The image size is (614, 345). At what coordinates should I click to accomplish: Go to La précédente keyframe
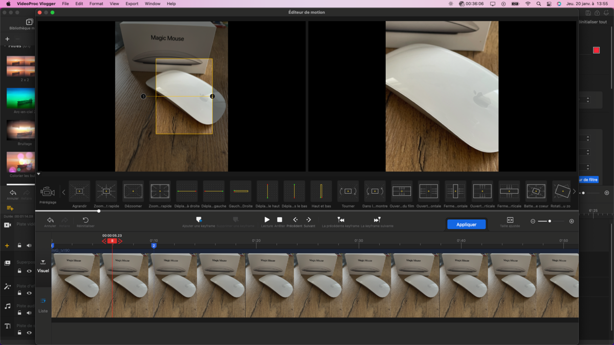[341, 220]
